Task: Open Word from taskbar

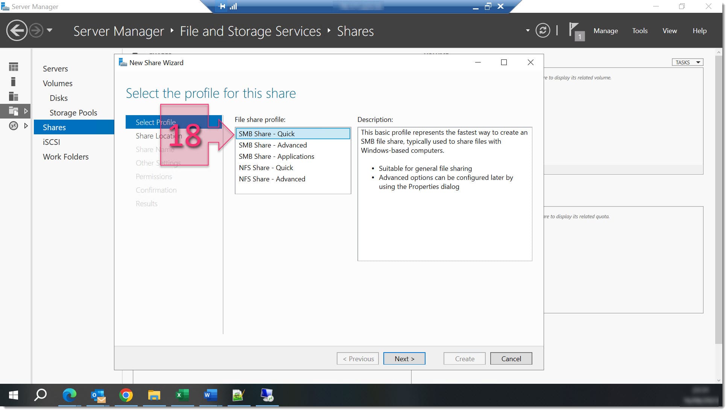Action: click(x=210, y=395)
